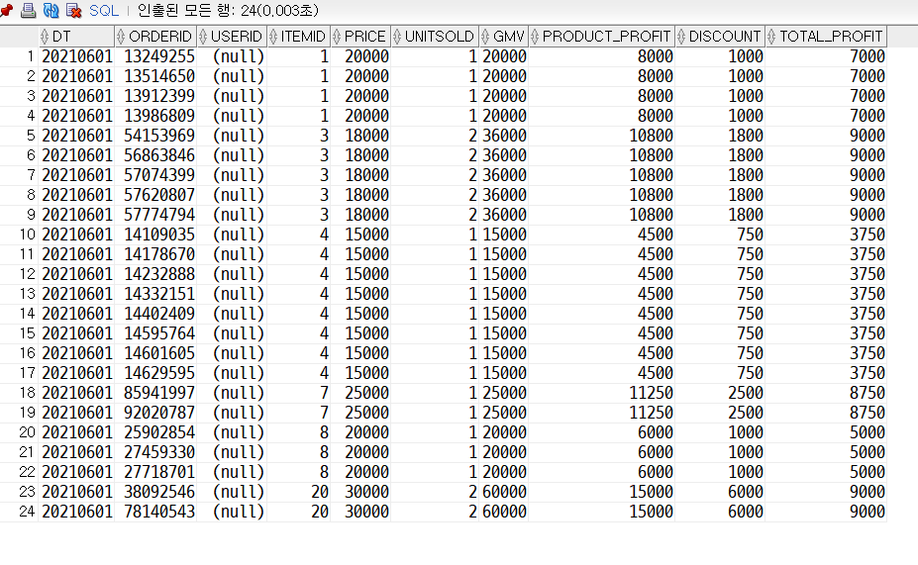The width and height of the screenshot is (918, 565).
Task: Sort by the TOTAL_PROFIT column header
Action: (826, 37)
